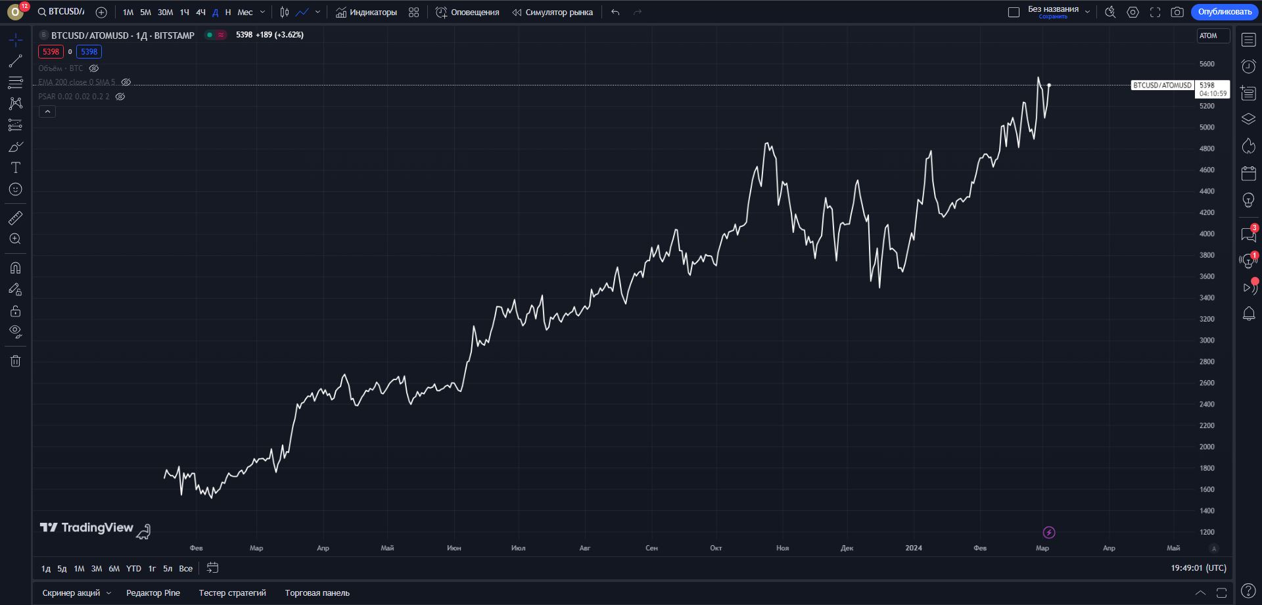Screen dimensions: 1262x605
Task: Toggle visibility of the EMA 200 indicator
Action: coord(126,82)
